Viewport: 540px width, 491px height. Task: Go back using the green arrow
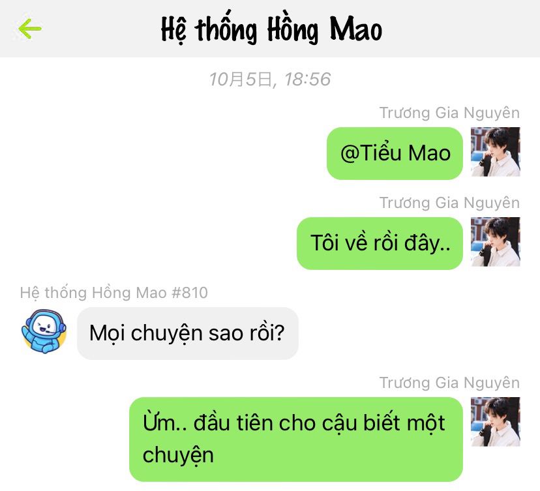click(30, 29)
